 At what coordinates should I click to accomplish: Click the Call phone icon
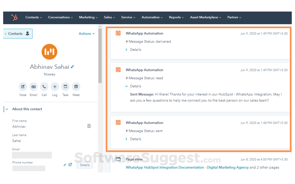coord(44,87)
